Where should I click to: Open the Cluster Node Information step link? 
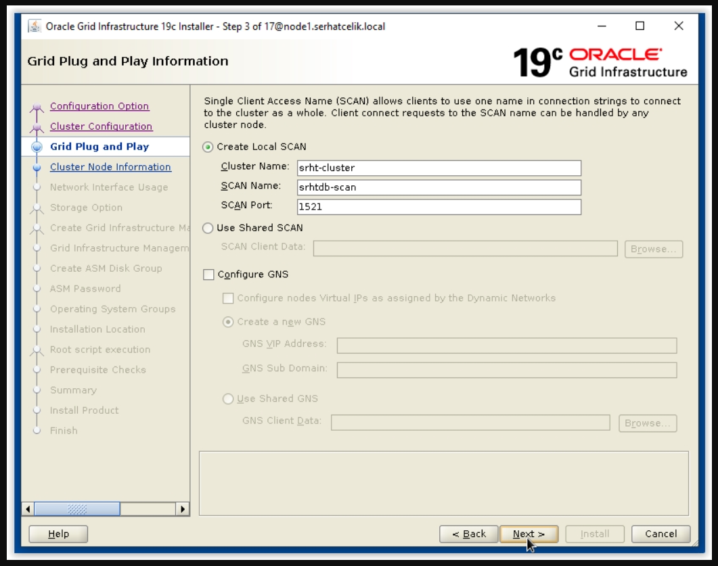point(110,167)
